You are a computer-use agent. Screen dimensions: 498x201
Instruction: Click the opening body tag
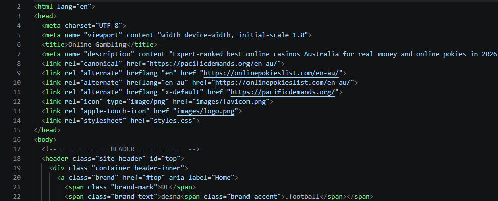45,139
